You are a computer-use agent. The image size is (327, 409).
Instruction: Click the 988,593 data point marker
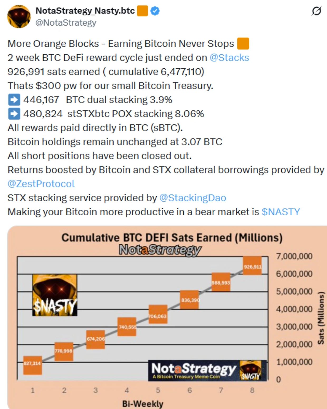pos(221,282)
